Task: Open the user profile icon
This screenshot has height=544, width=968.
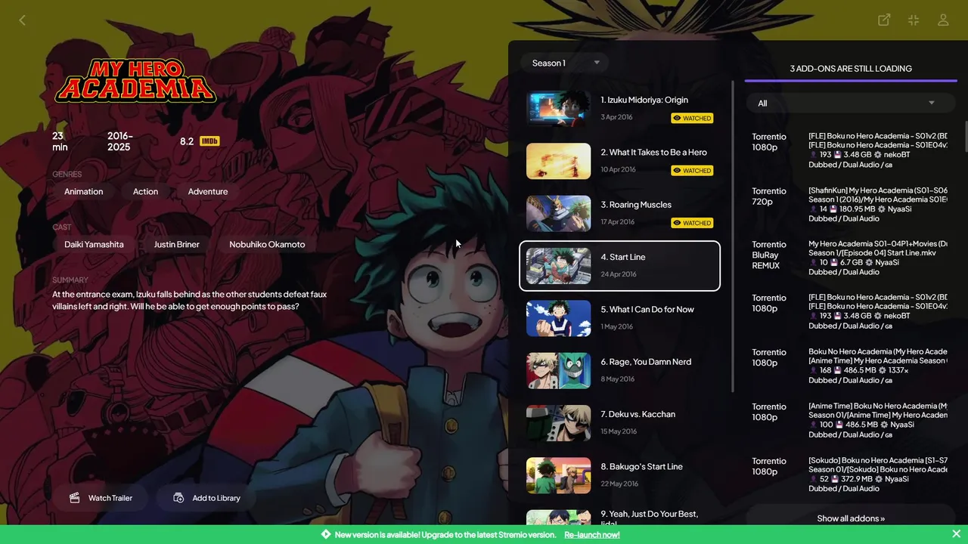Action: (943, 20)
